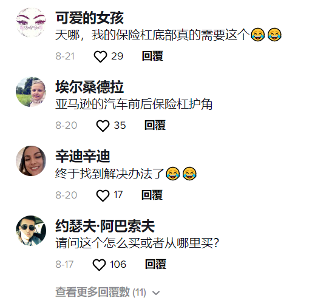Click the 8-17 date on last comment

click(64, 265)
